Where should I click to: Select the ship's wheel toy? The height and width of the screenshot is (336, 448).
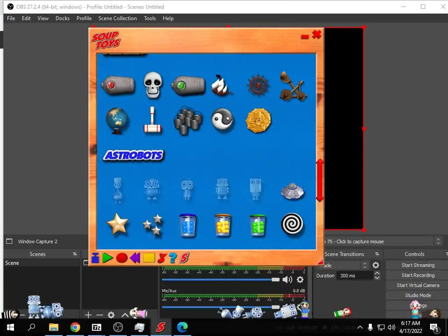click(x=258, y=85)
